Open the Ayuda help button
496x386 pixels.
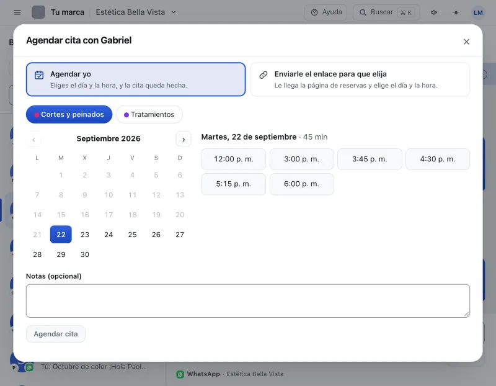pos(325,12)
